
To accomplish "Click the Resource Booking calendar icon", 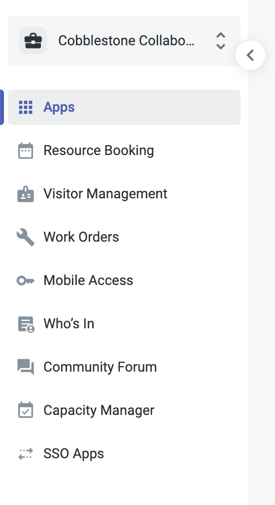I will (x=26, y=151).
